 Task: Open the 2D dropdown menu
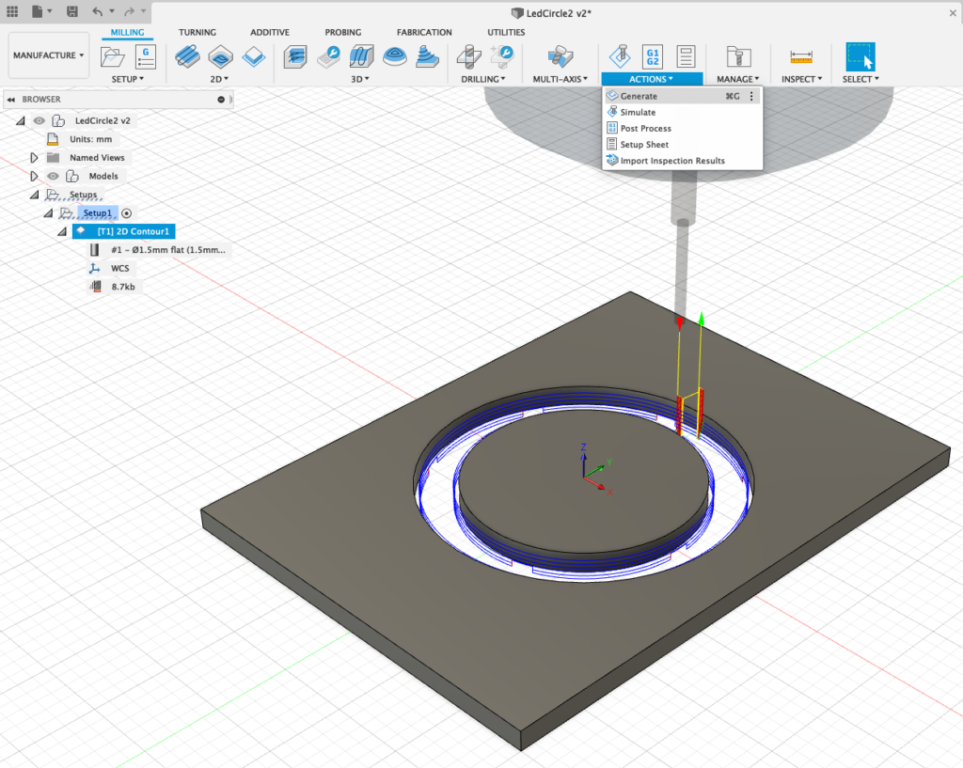click(219, 79)
